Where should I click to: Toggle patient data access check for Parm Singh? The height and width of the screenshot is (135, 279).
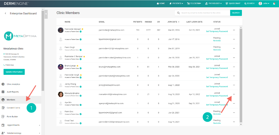point(80,50)
